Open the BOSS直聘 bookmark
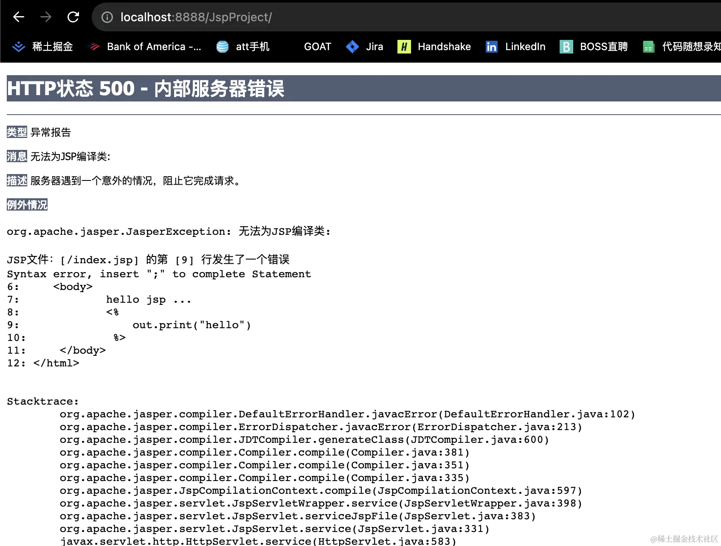This screenshot has width=721, height=546. coord(604,47)
